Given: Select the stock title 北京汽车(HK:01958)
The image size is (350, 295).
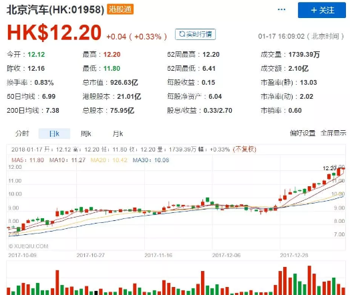Looking at the screenshot, I should [x=55, y=9].
